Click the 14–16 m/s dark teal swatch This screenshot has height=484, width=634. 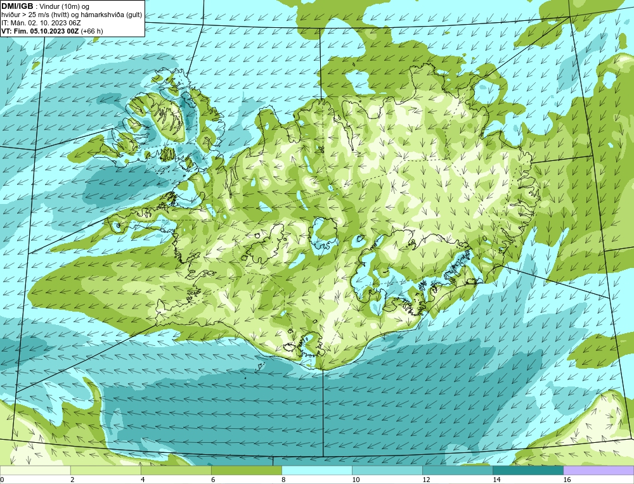click(x=527, y=470)
